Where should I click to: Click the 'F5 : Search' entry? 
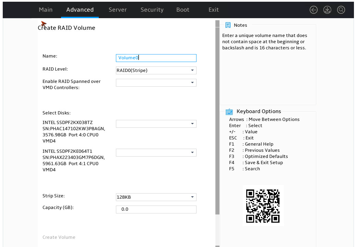point(245,169)
